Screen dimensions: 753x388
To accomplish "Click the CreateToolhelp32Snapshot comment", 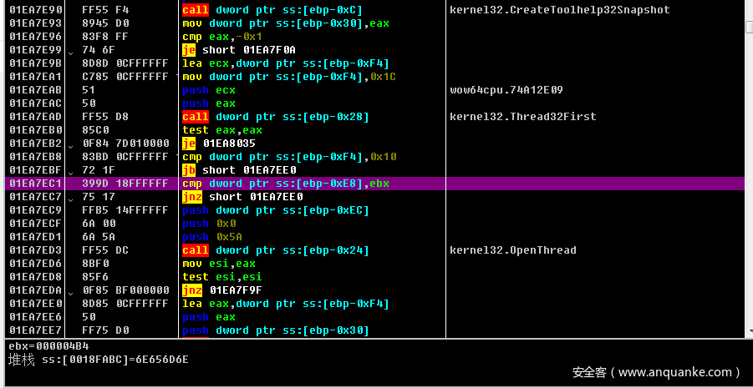I will click(559, 10).
